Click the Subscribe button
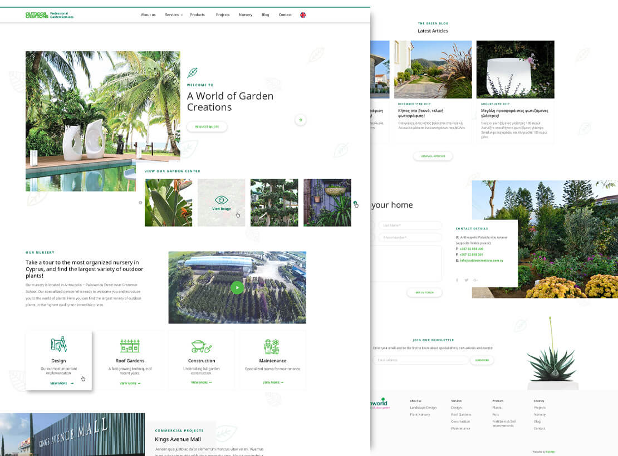The image size is (618, 456). (x=482, y=360)
